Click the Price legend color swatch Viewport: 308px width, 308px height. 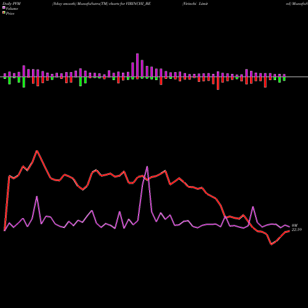4,13
